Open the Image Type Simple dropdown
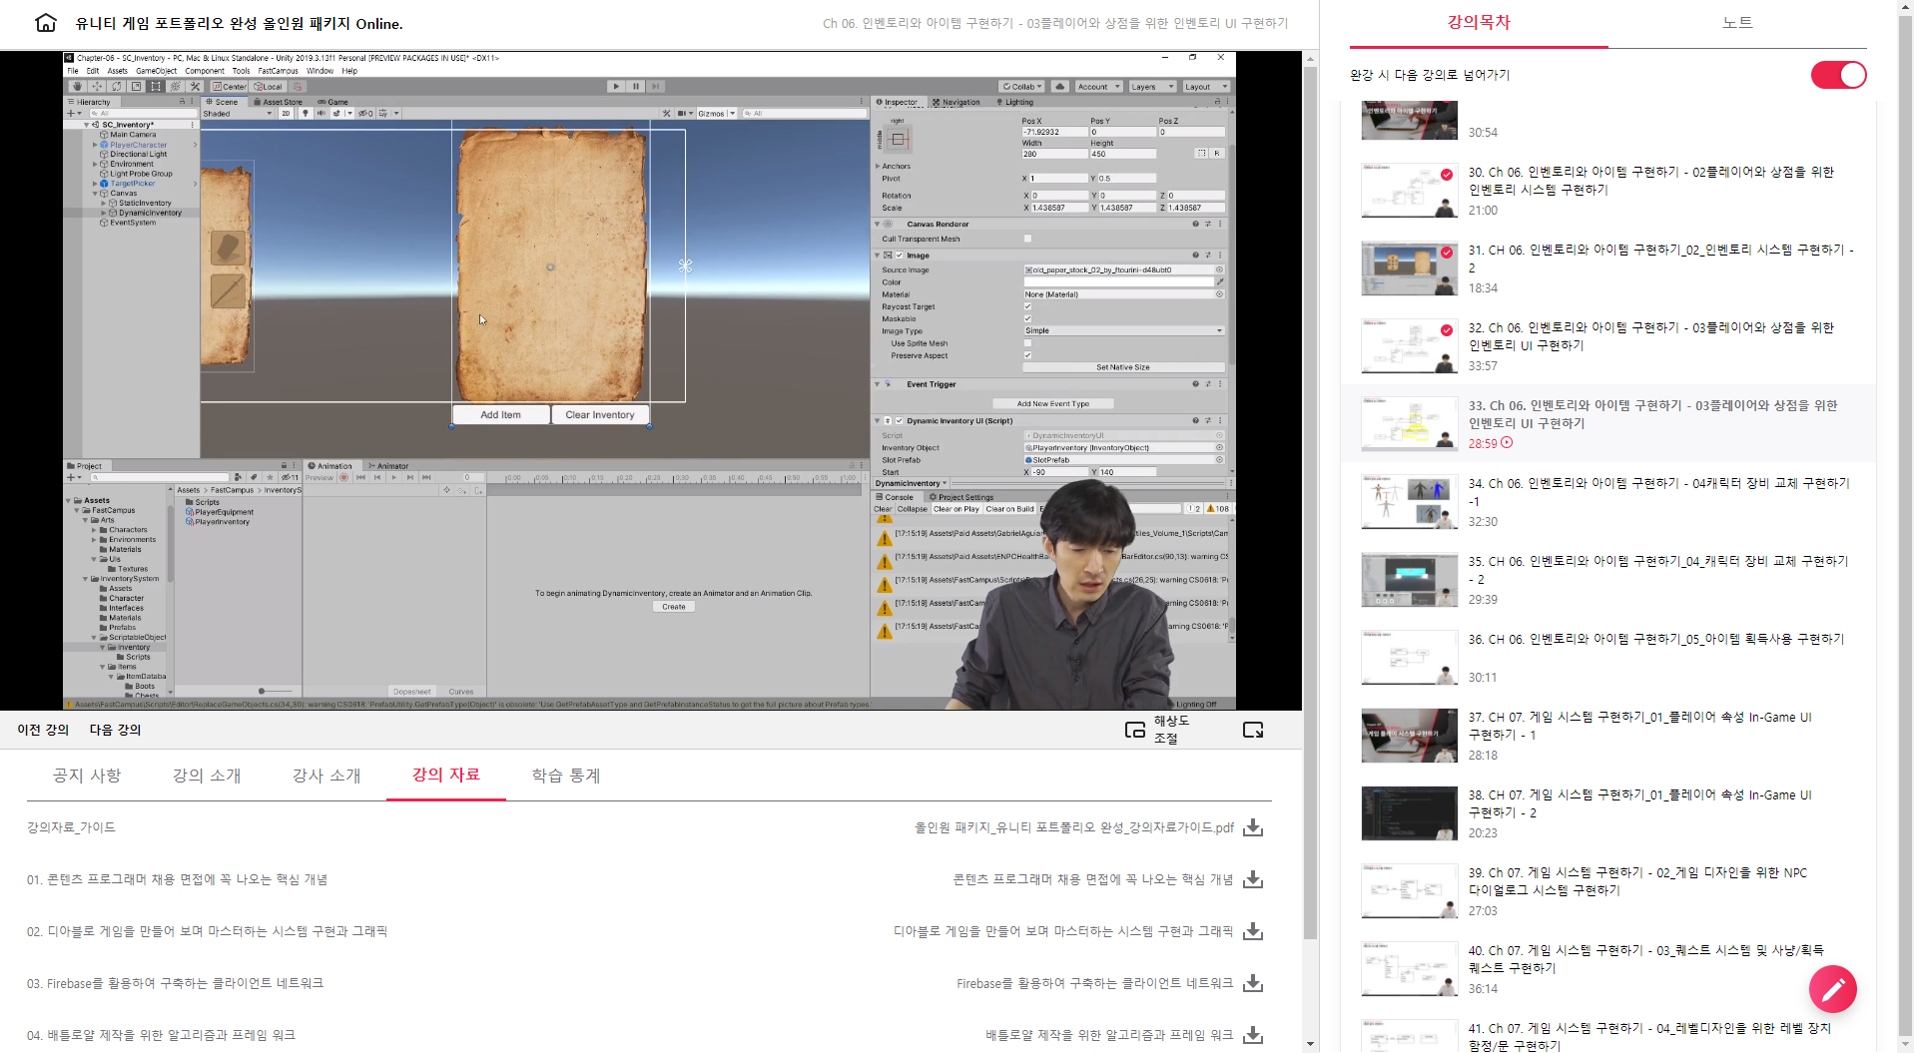1914x1053 pixels. [x=1123, y=330]
